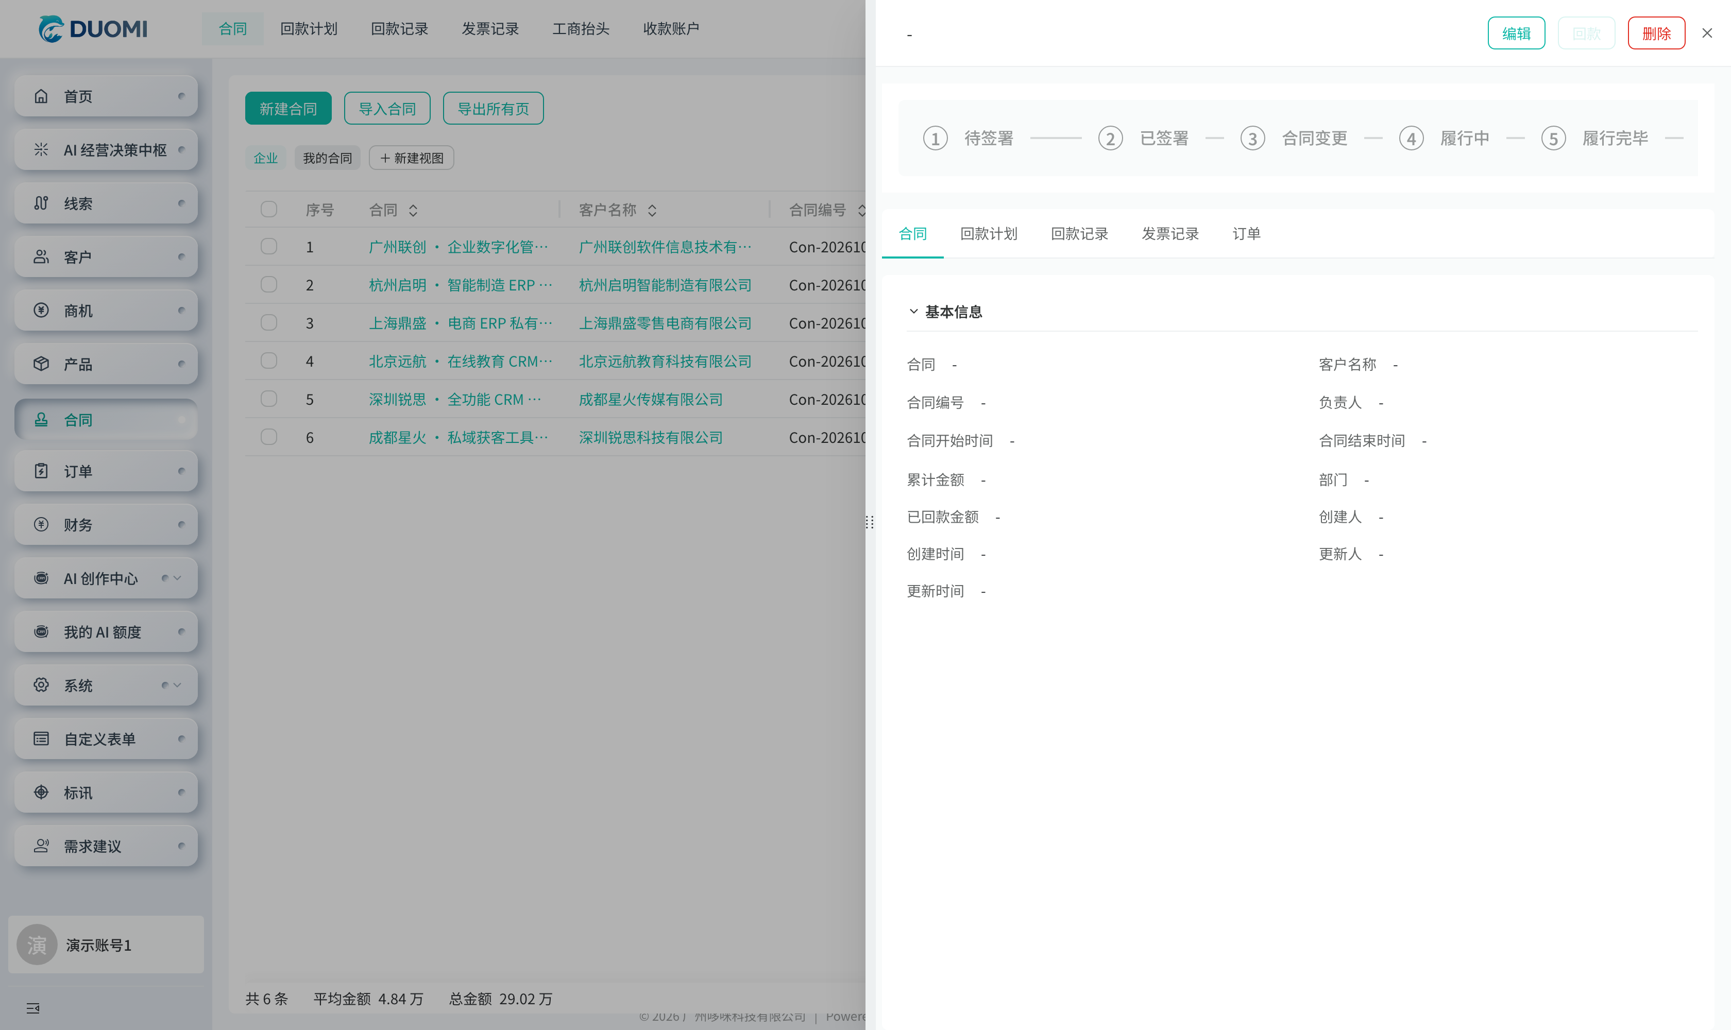Check the row 6 成都星火 checkbox

[269, 437]
